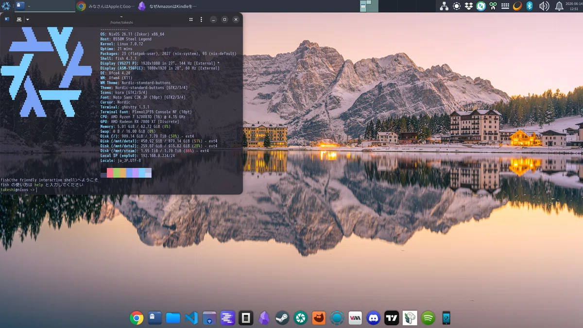The height and width of the screenshot is (328, 583).
Task: Open the blue Files folder in the dock
Action: (173, 318)
